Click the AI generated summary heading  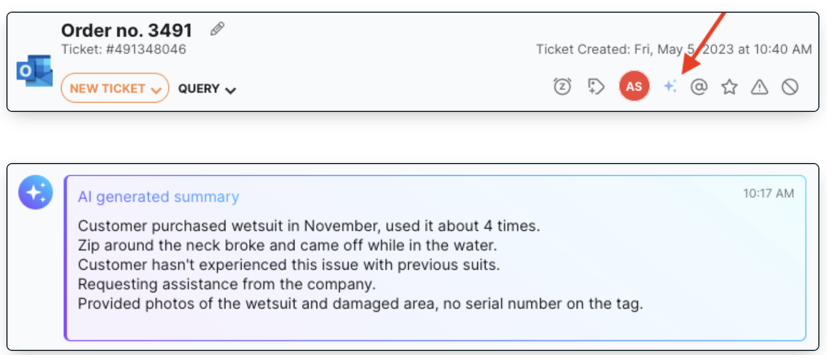tap(159, 197)
